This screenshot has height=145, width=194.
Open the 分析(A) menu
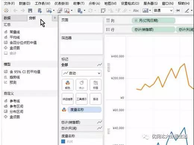click(94, 3)
